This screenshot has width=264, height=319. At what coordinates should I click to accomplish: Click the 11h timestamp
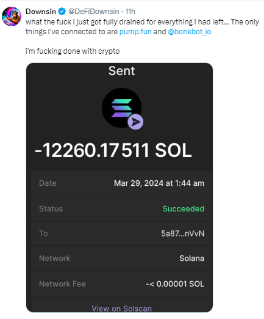[130, 12]
